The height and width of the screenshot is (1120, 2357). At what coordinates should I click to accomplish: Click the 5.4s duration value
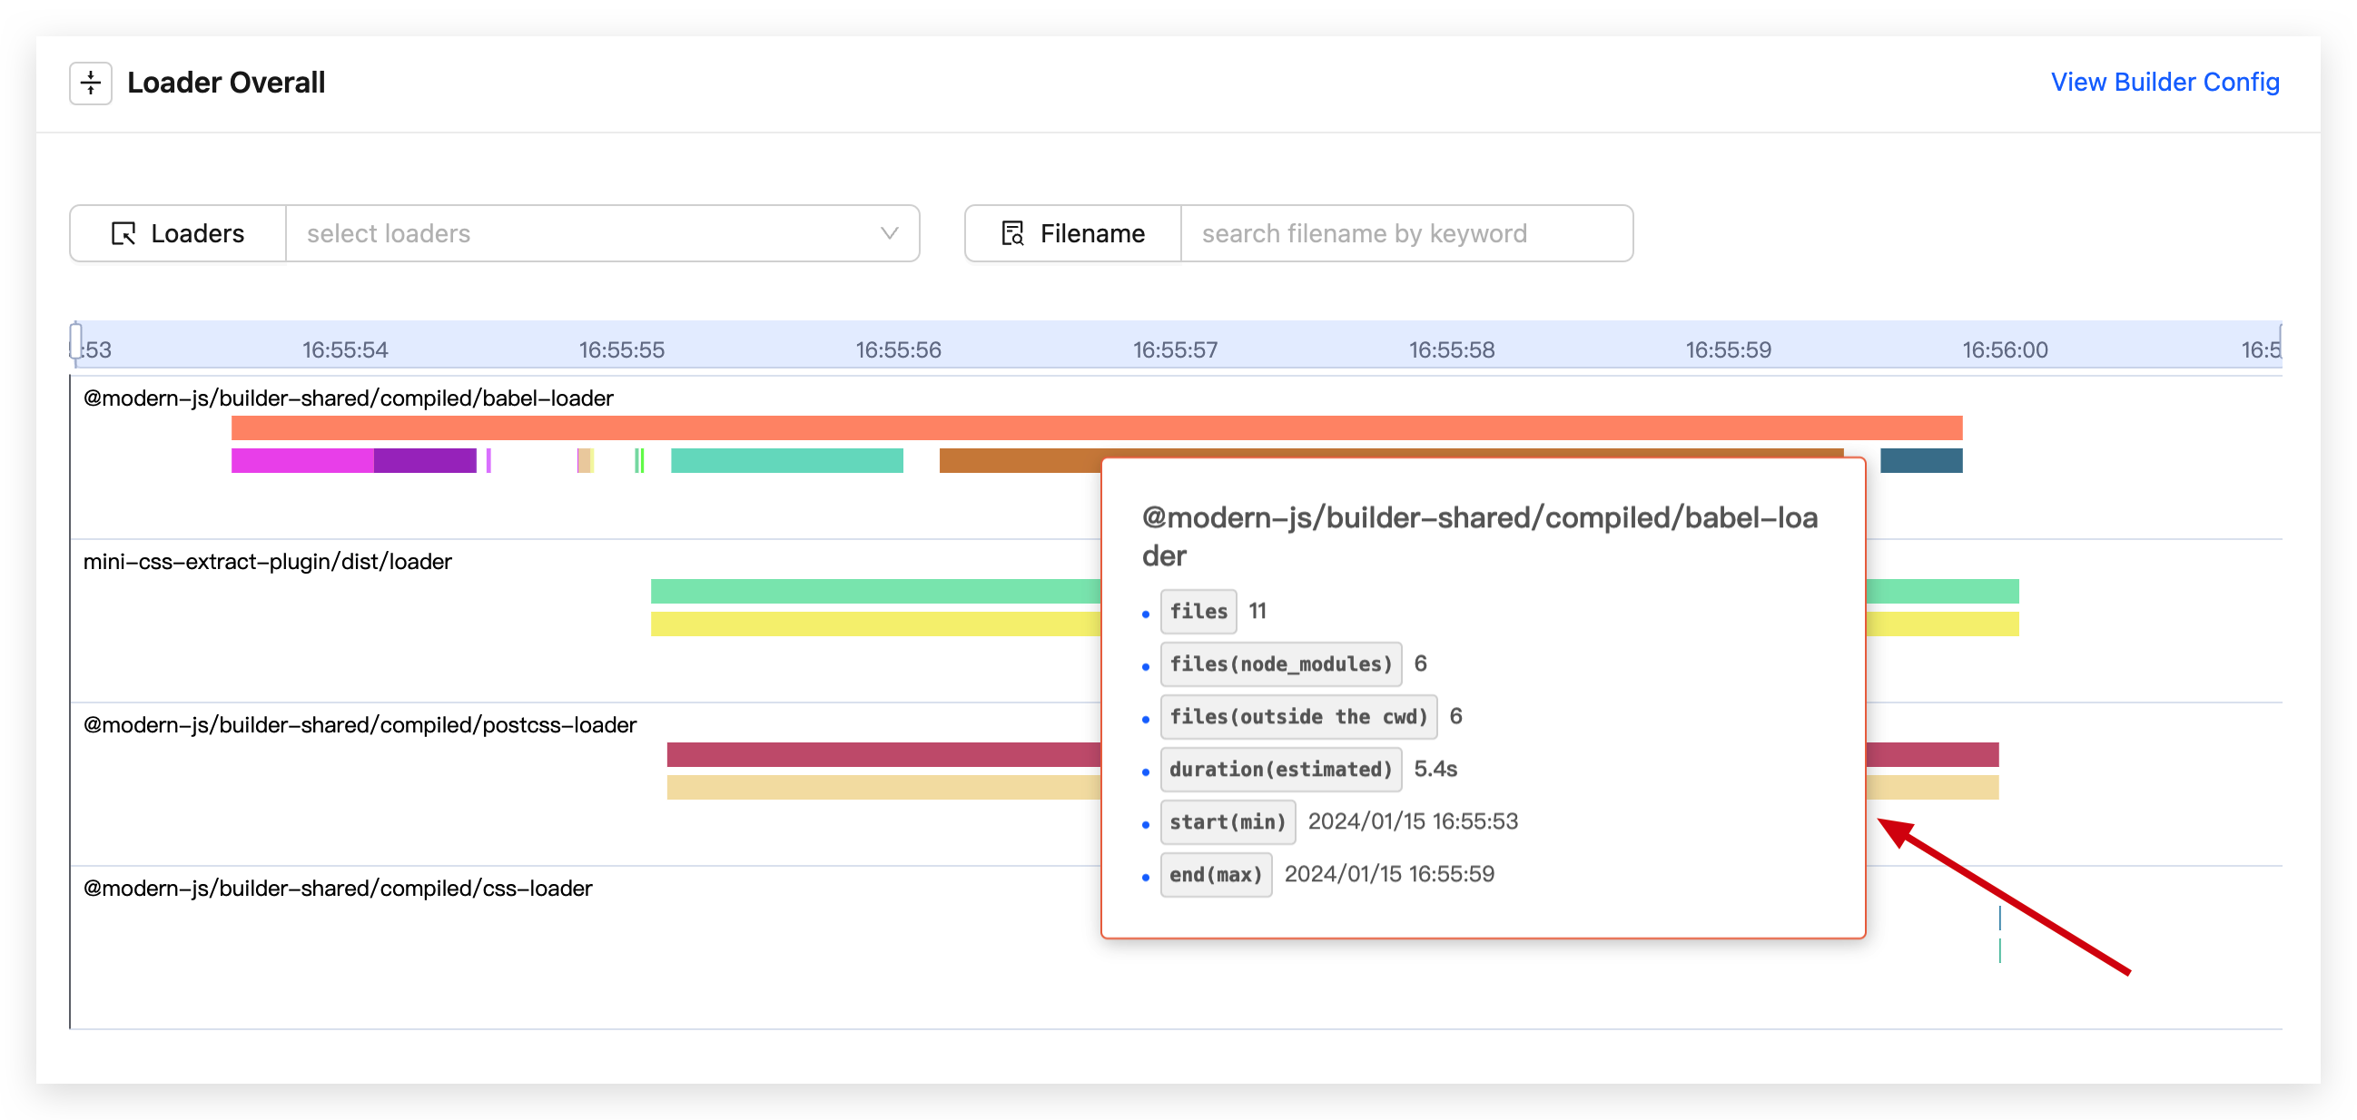coord(1435,769)
